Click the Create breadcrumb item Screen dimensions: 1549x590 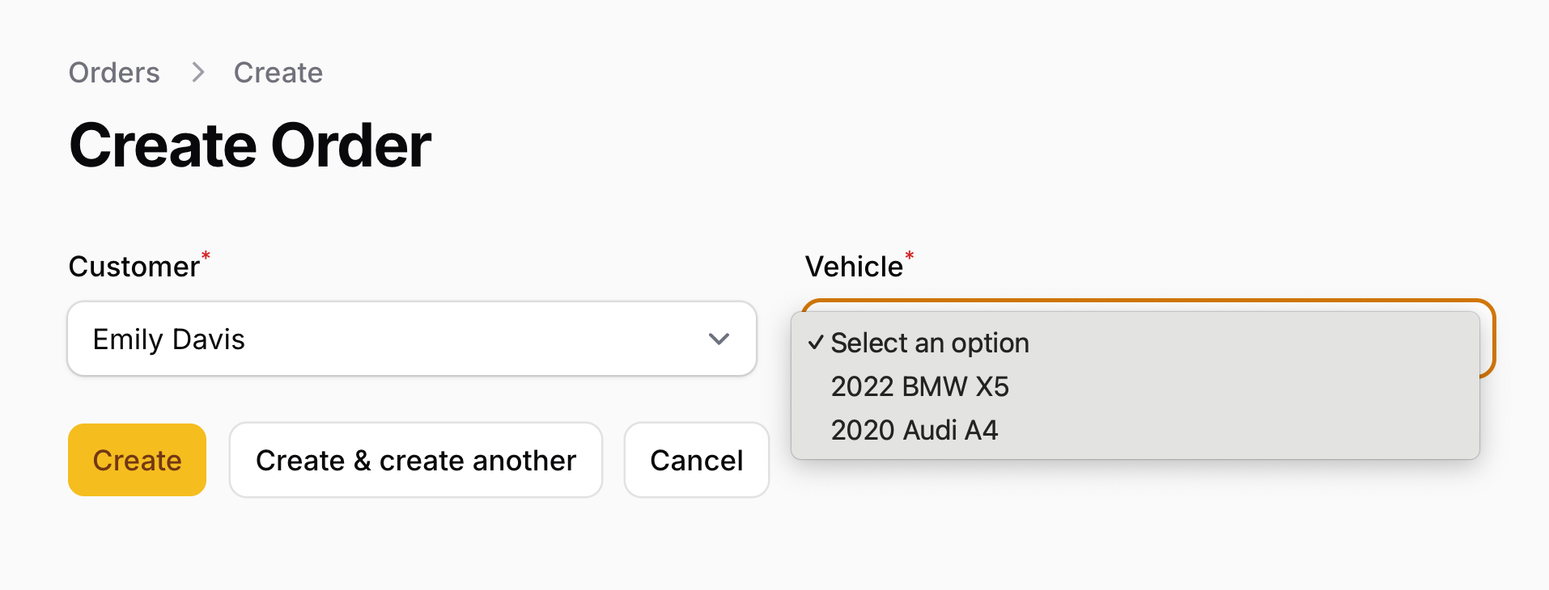278,73
